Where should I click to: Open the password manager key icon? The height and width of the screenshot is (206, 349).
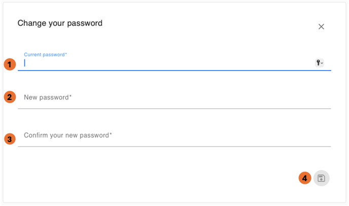tap(319, 63)
